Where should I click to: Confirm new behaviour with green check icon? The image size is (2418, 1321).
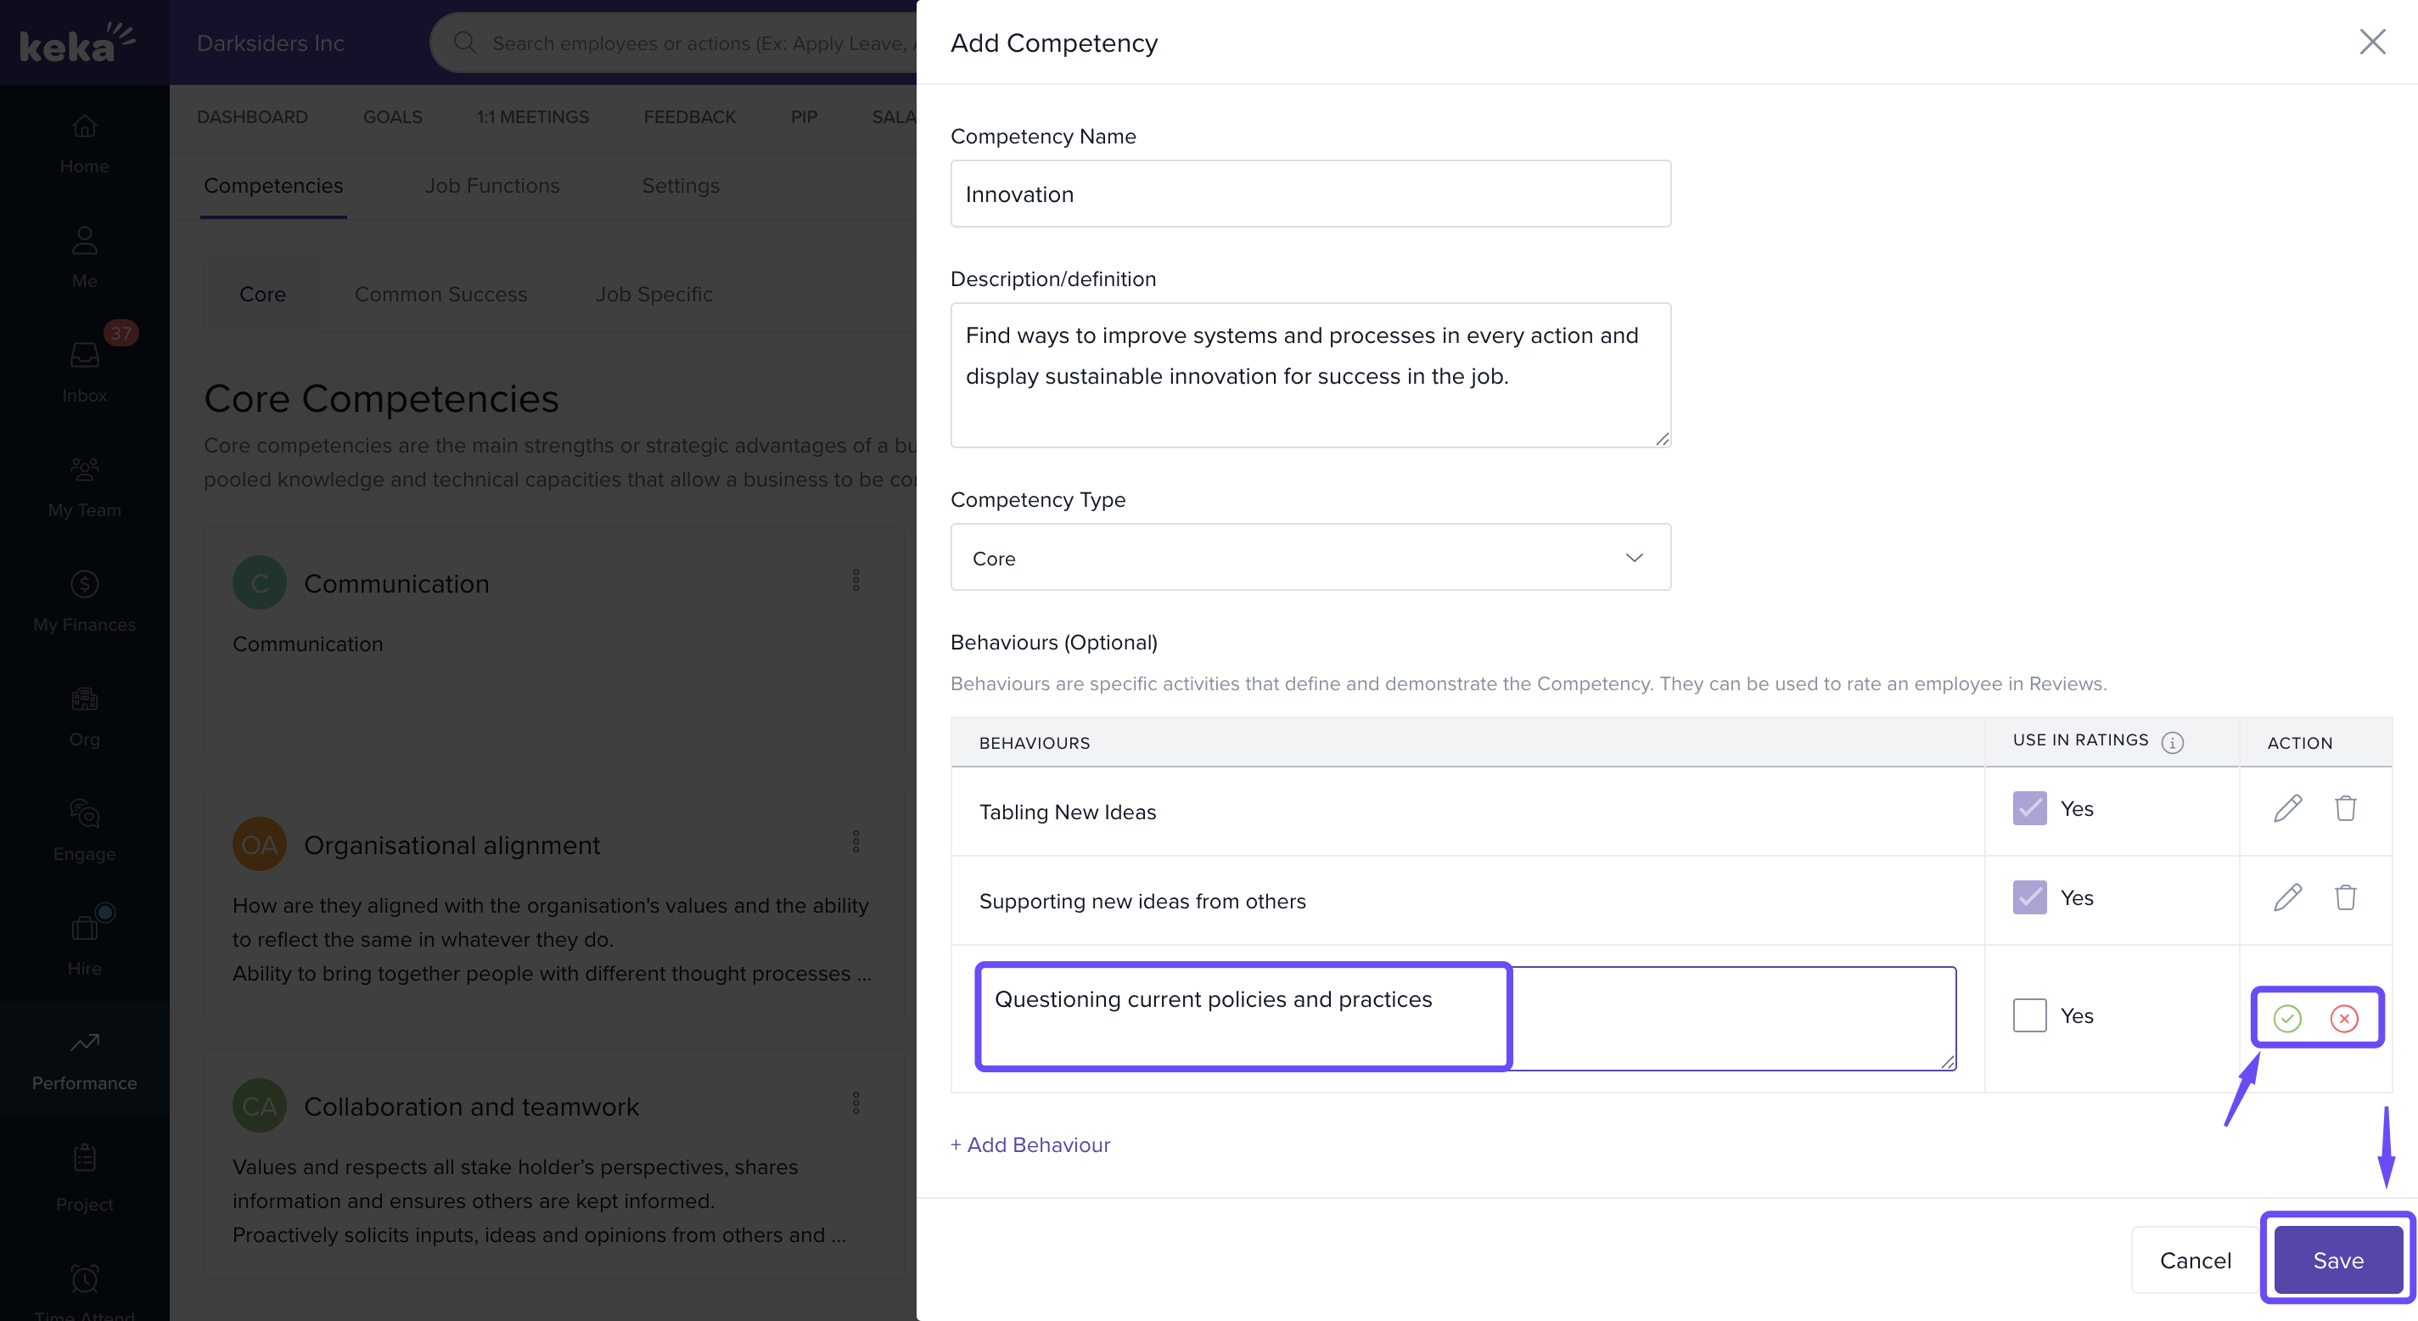click(x=2286, y=1018)
